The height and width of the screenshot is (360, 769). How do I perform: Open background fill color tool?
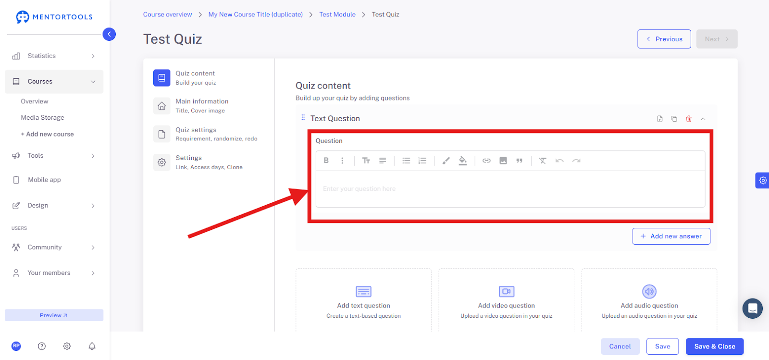point(462,161)
